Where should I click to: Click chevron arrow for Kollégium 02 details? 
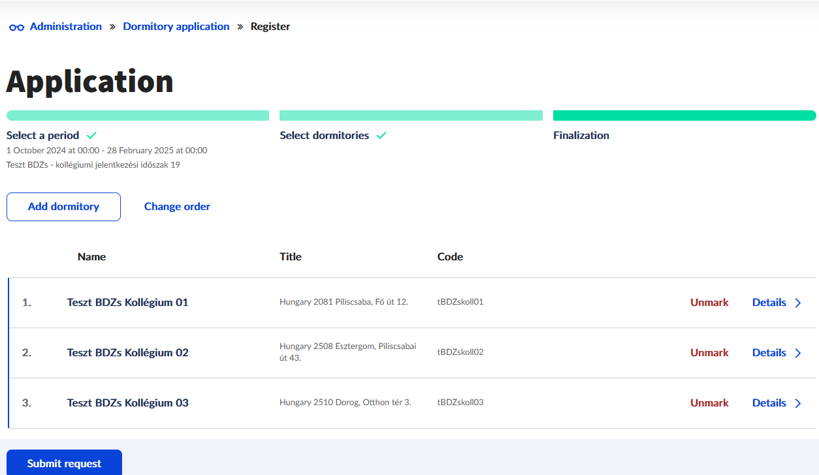tap(798, 353)
